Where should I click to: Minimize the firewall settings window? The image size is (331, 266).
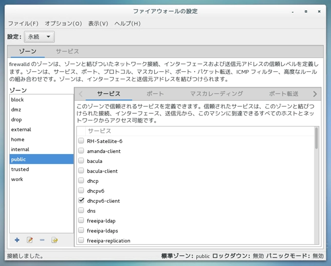(x=293, y=12)
